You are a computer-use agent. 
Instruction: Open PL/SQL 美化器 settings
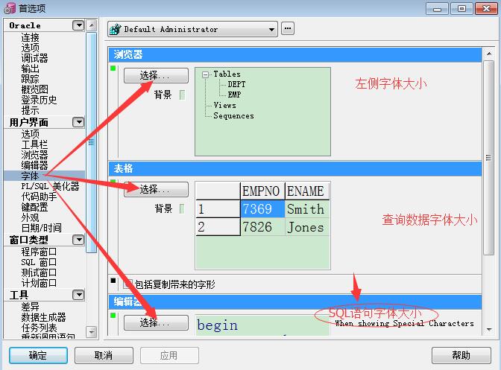pos(50,186)
